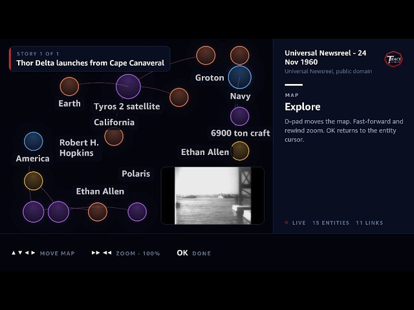Click the 'Navy' label

(x=240, y=96)
